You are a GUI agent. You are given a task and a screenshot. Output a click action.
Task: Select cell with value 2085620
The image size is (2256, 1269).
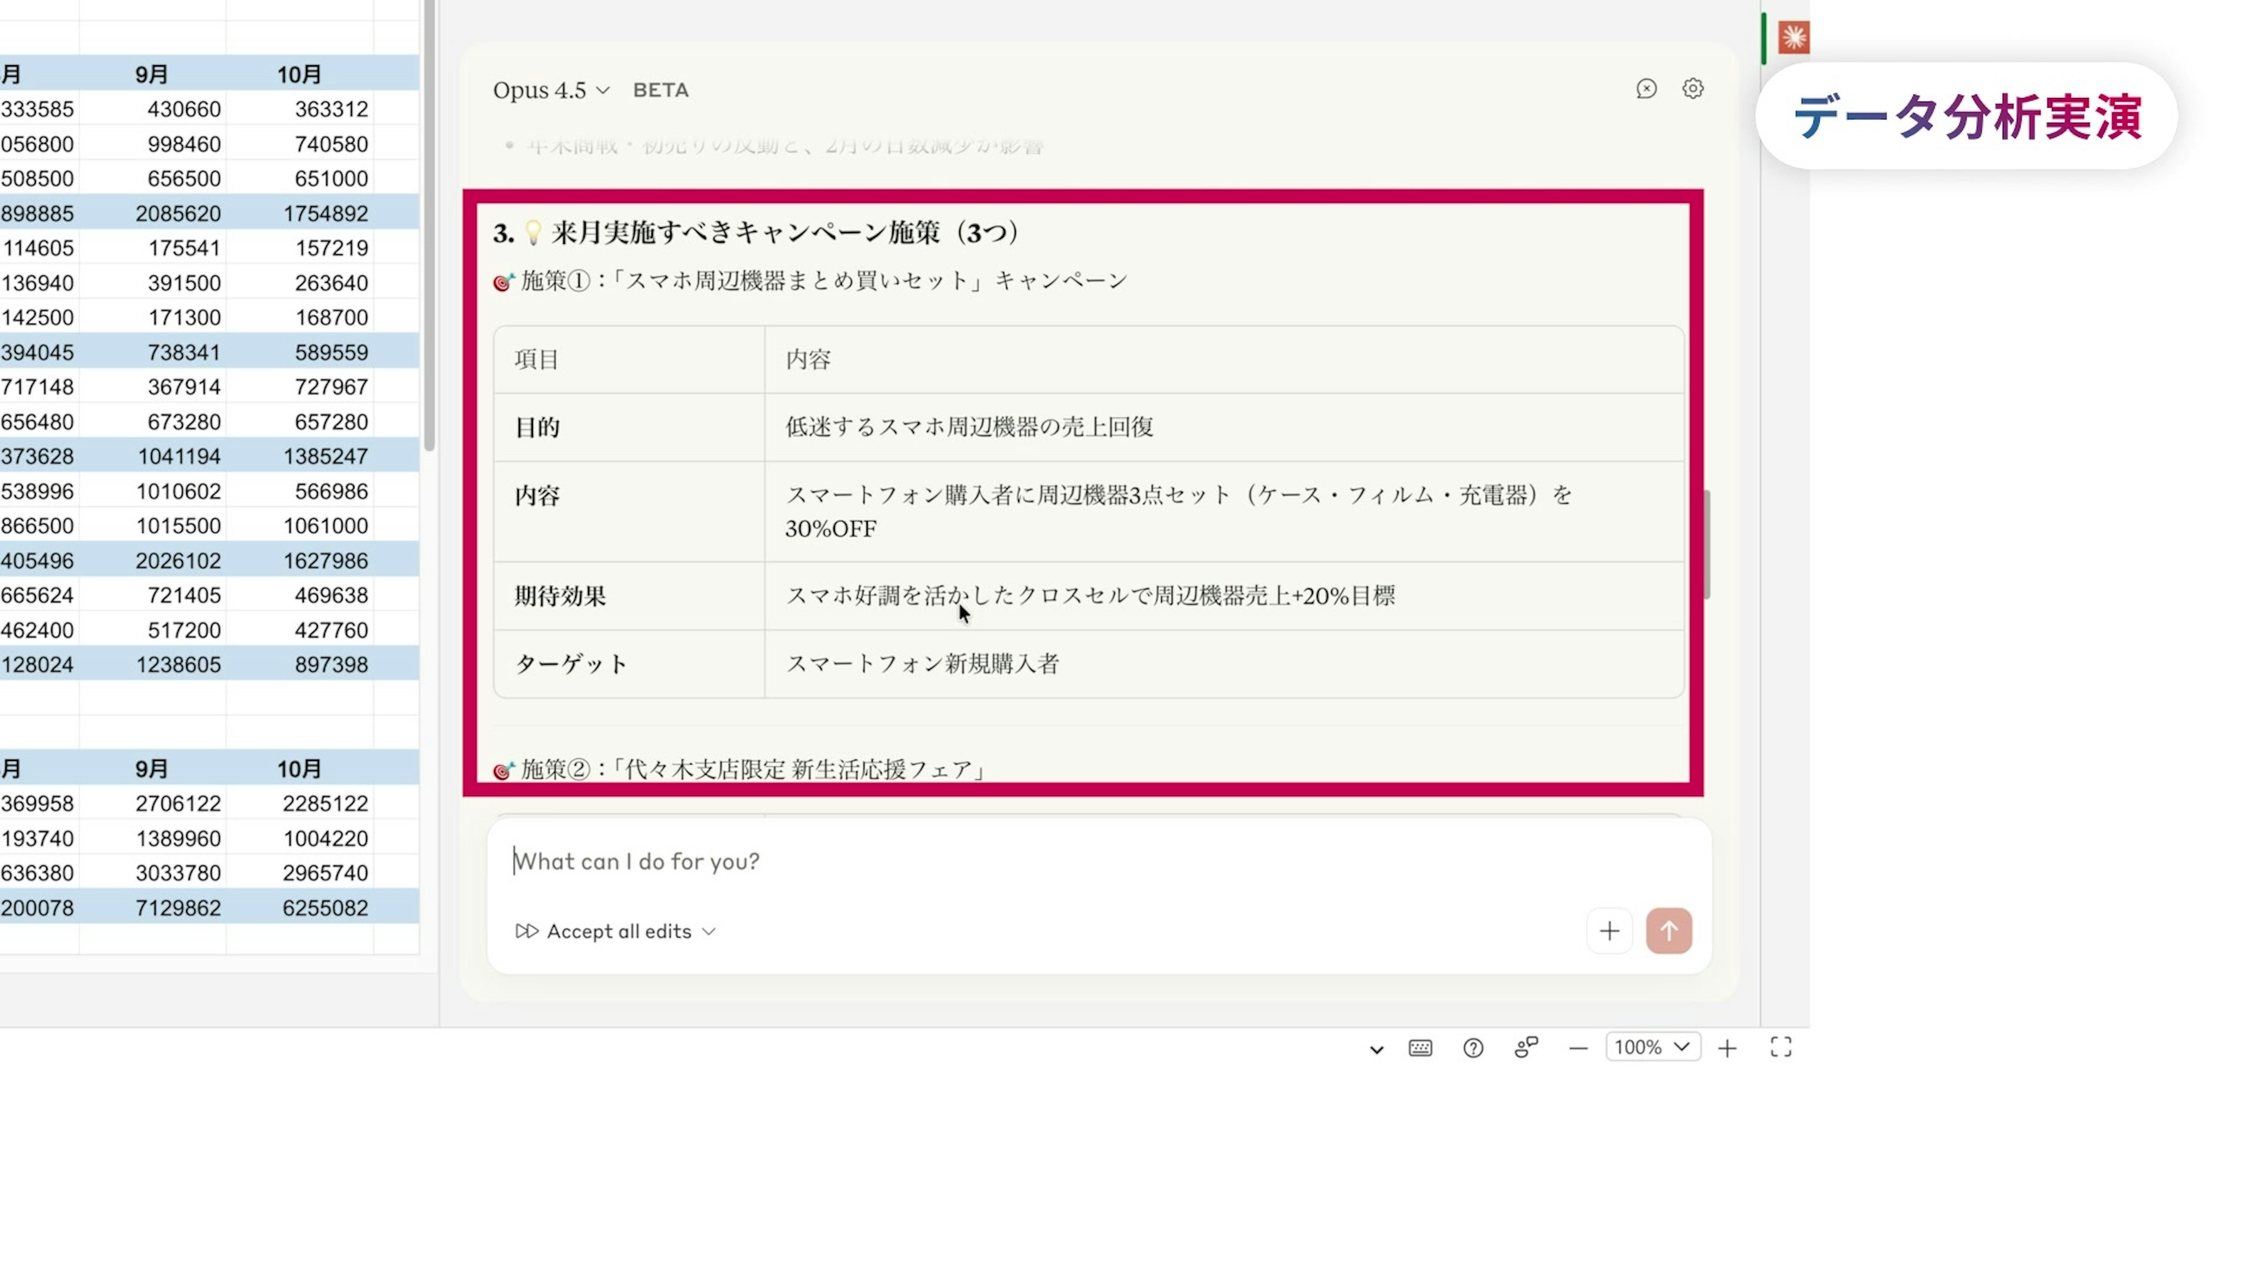tap(178, 214)
